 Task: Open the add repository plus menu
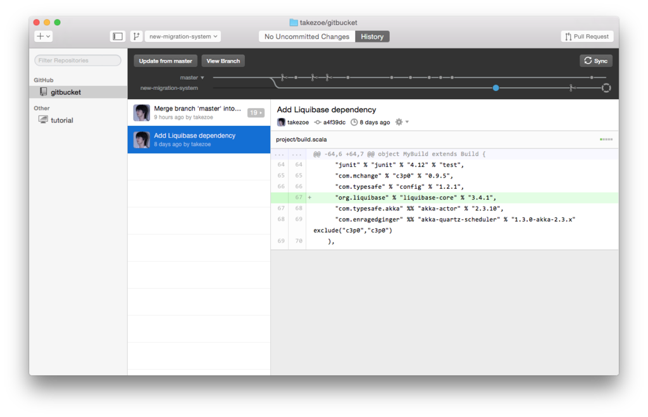pos(44,36)
